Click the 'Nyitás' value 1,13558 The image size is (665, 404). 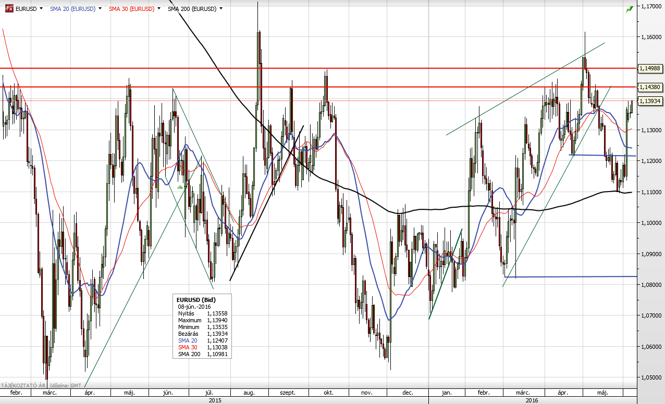point(217,314)
